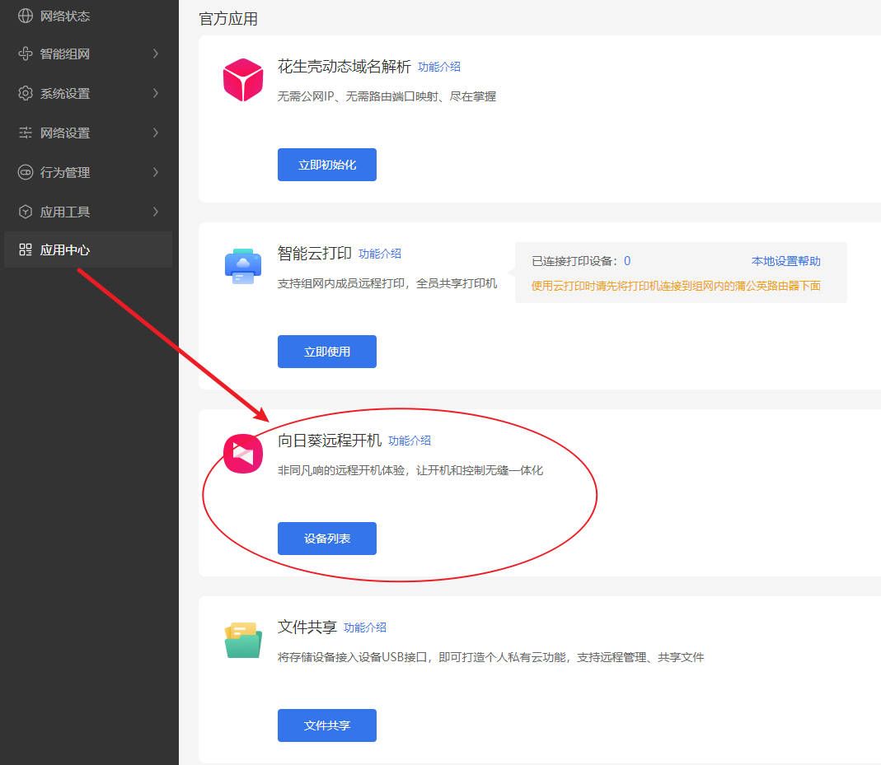Screen dimensions: 881x765
Task: Click the 非同凡响的远程开机体验 description
Action: click(x=410, y=470)
